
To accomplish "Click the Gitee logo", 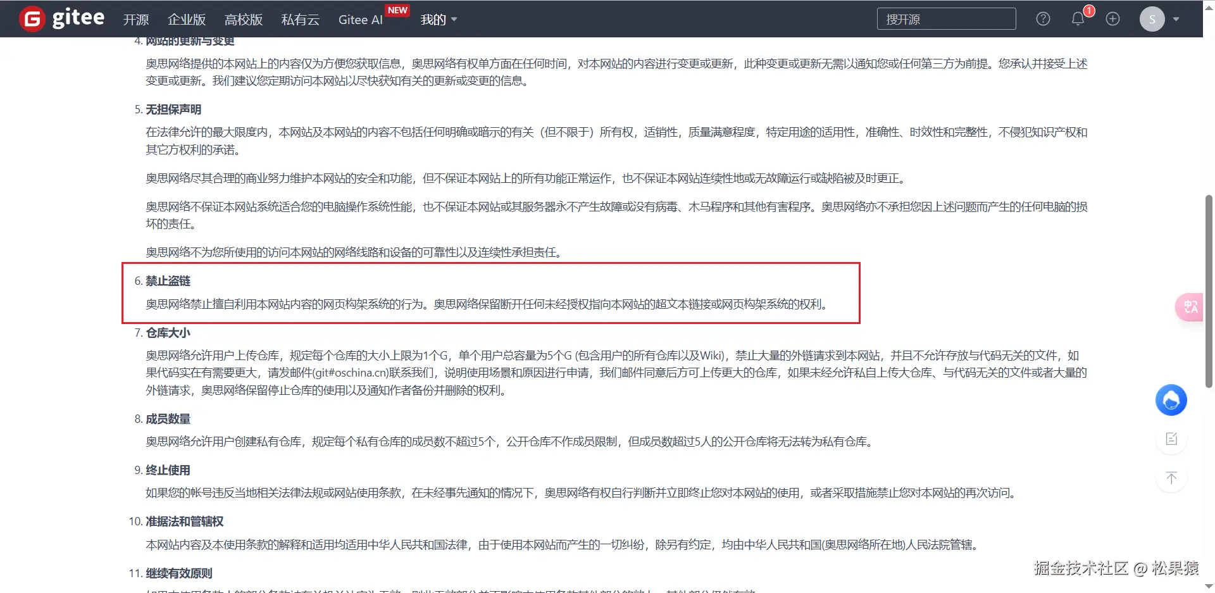I will coord(62,19).
